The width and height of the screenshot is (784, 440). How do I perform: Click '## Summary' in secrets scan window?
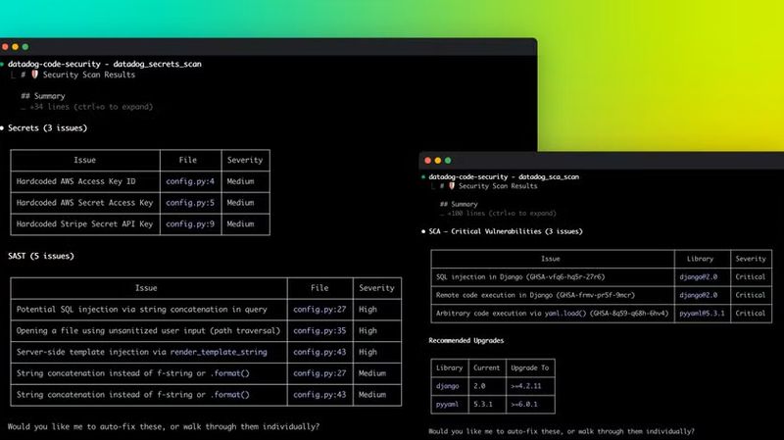pos(43,96)
